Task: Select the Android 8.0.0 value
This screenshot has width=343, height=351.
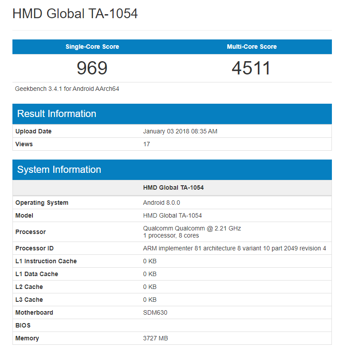Action: (162, 203)
